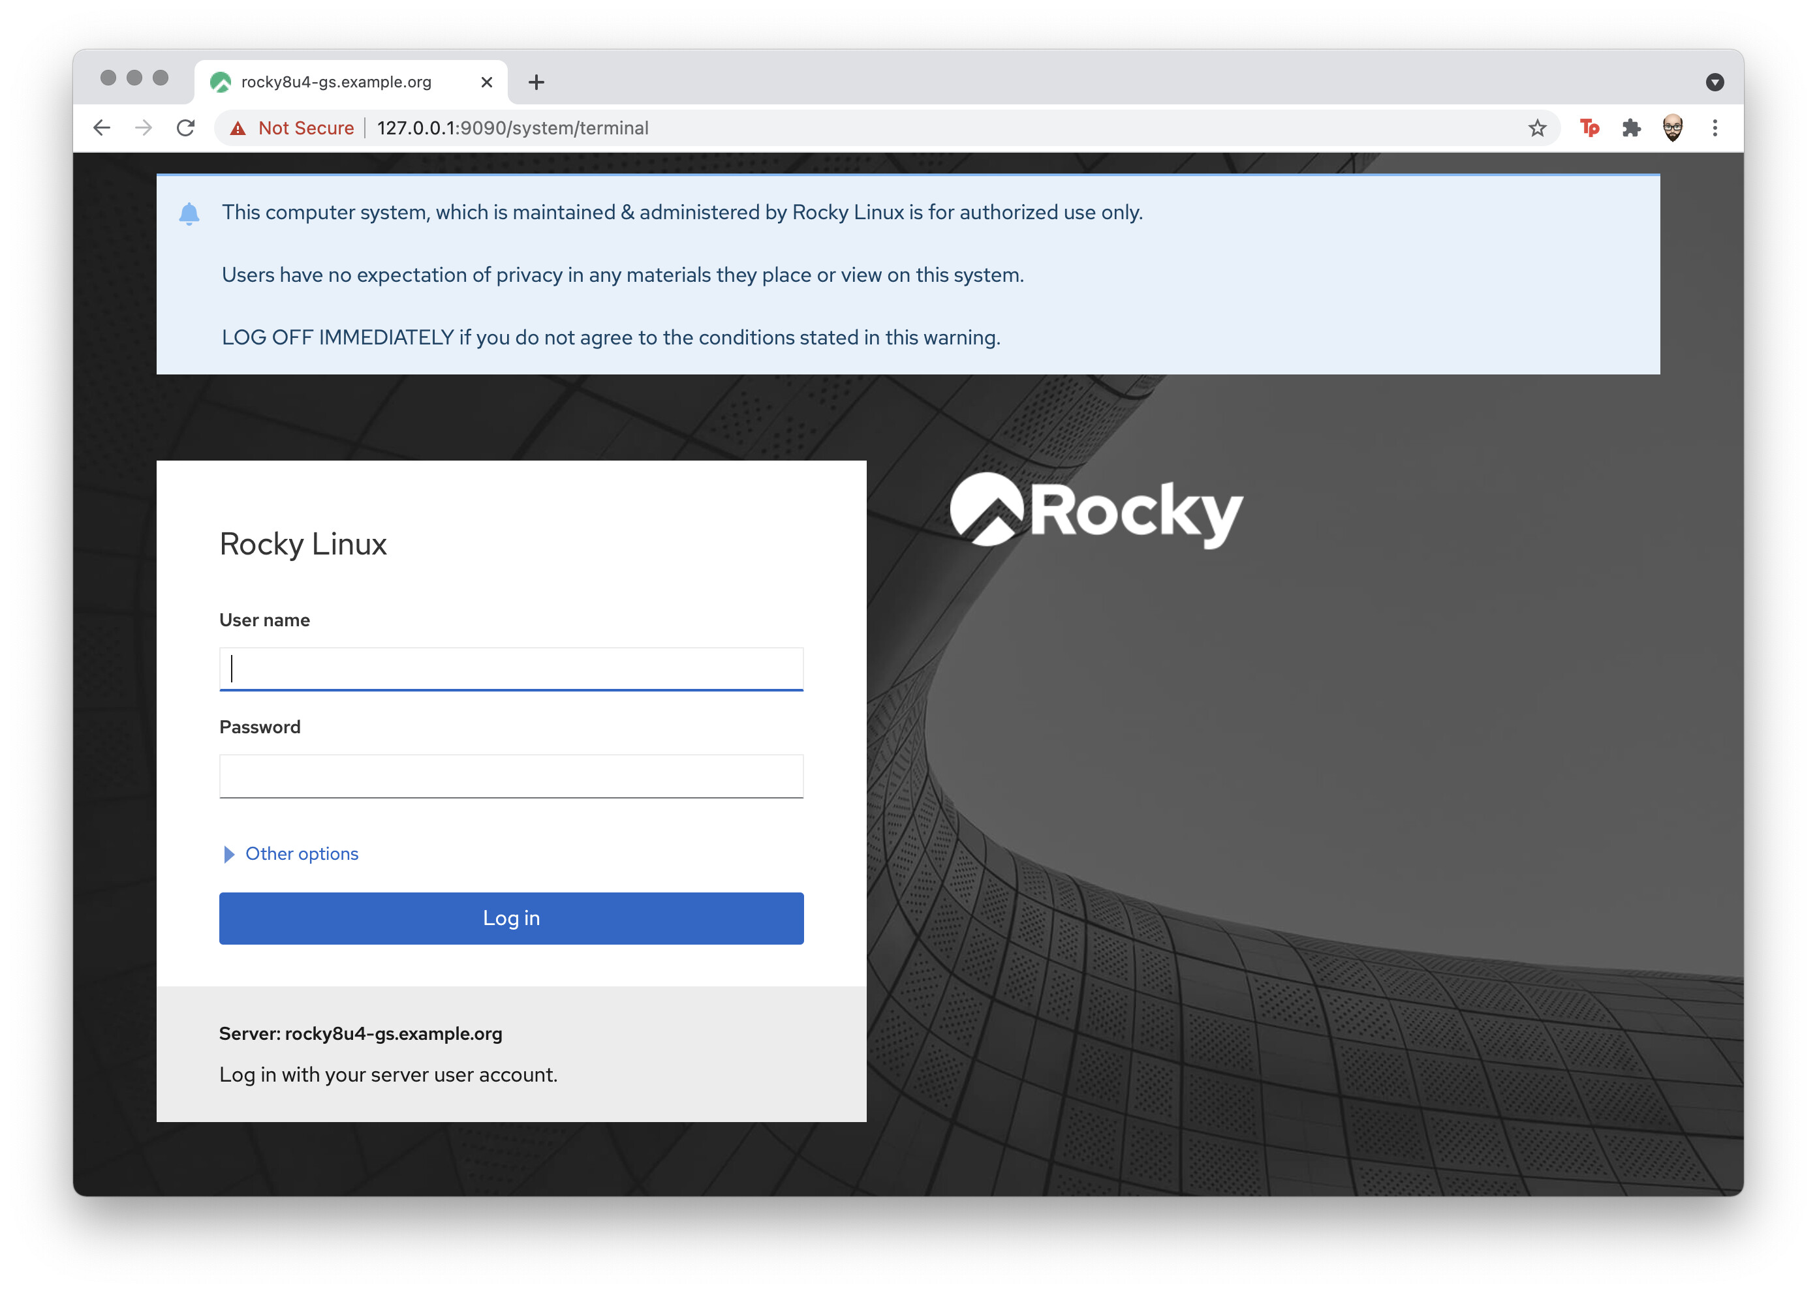The width and height of the screenshot is (1817, 1293).
Task: Click the browser forward arrow
Action: pos(144,127)
